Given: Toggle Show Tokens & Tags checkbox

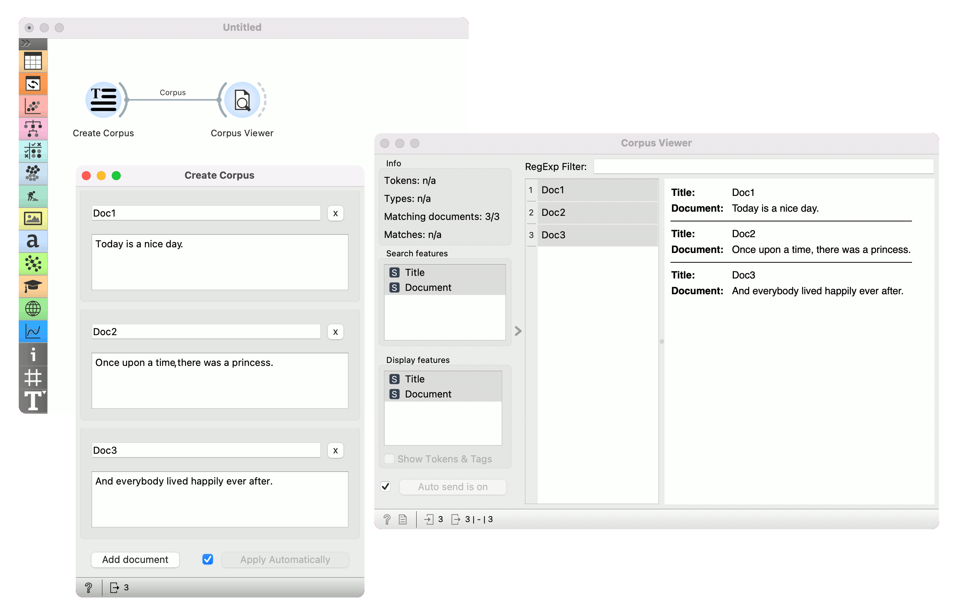Looking at the screenshot, I should pos(390,459).
